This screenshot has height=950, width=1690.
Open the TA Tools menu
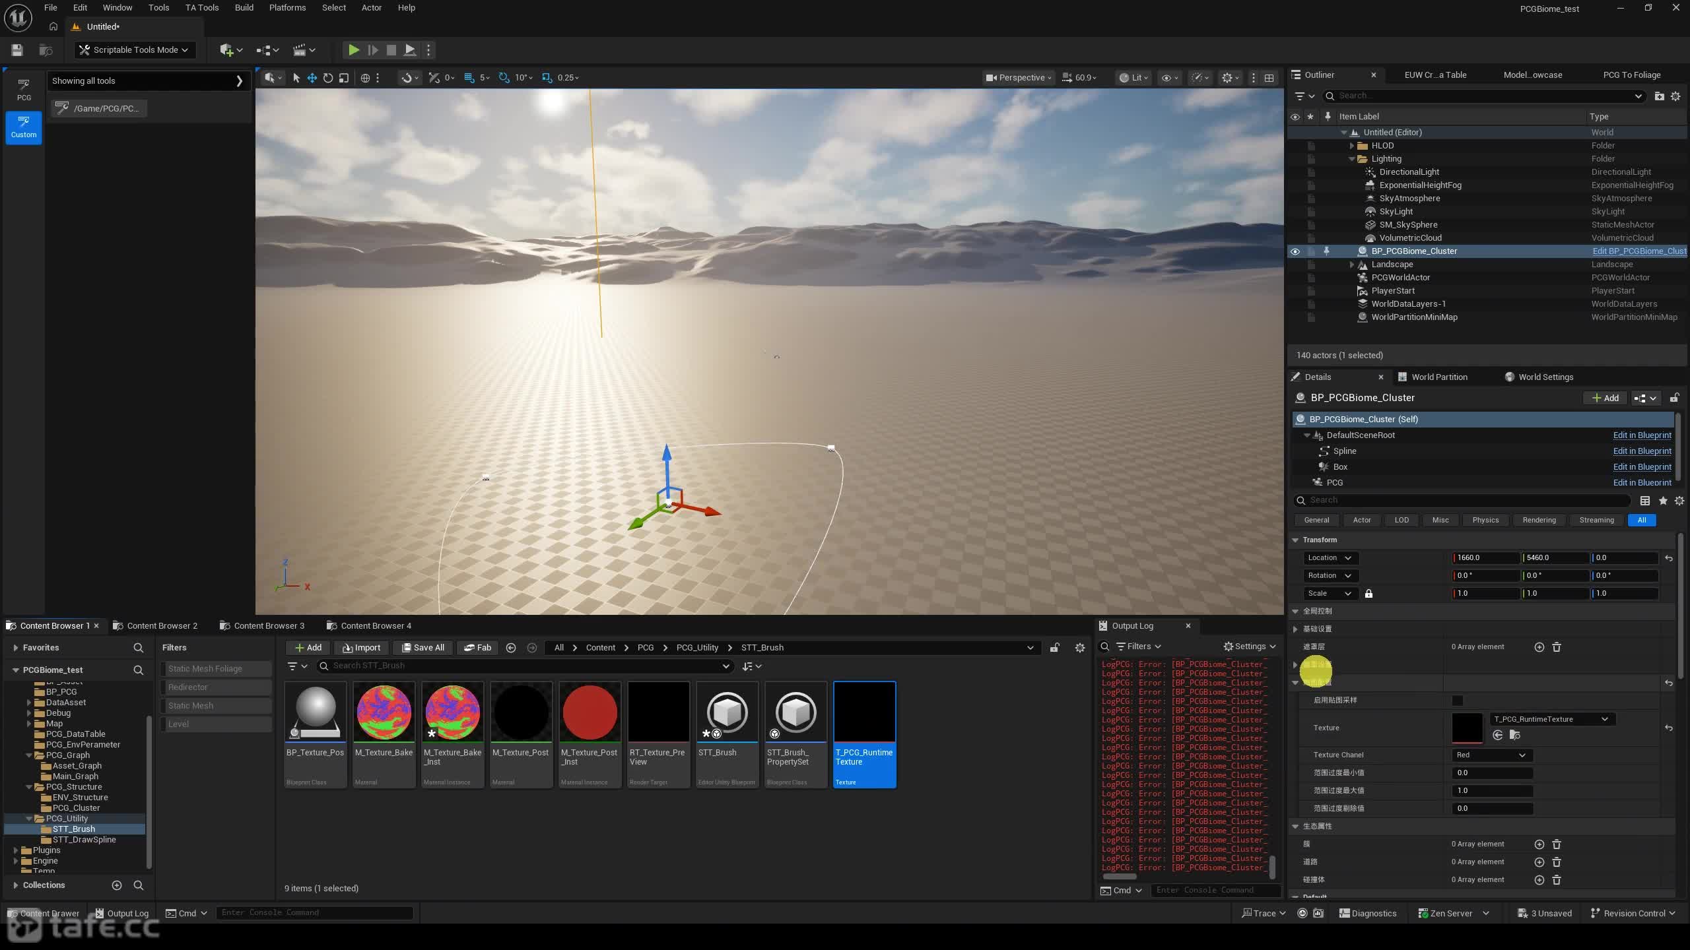coord(202,8)
